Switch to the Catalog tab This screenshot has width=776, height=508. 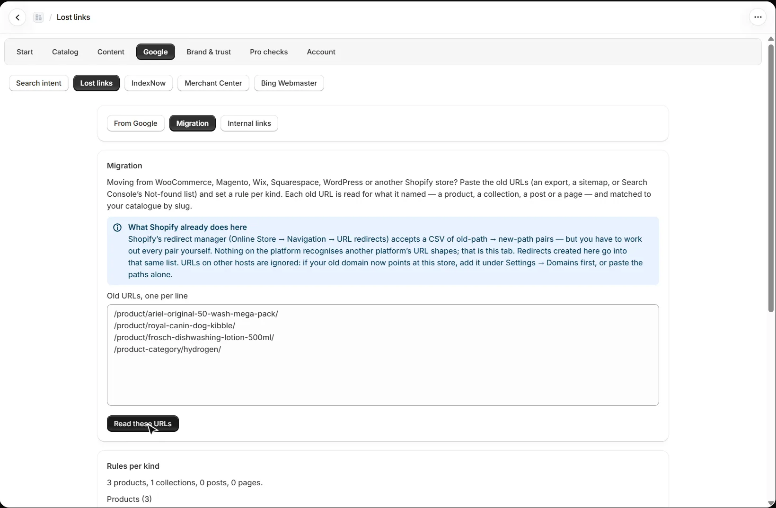pos(65,52)
